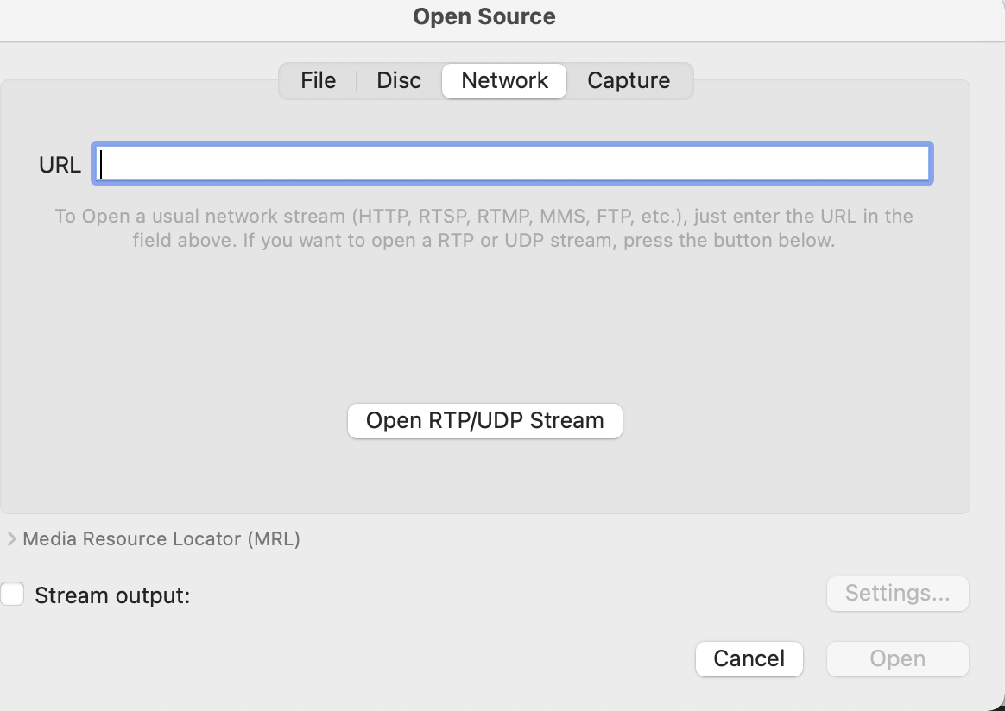Screen dimensions: 1005x711
Task: Expand the Media Resource Locator chevron
Action: [x=11, y=539]
